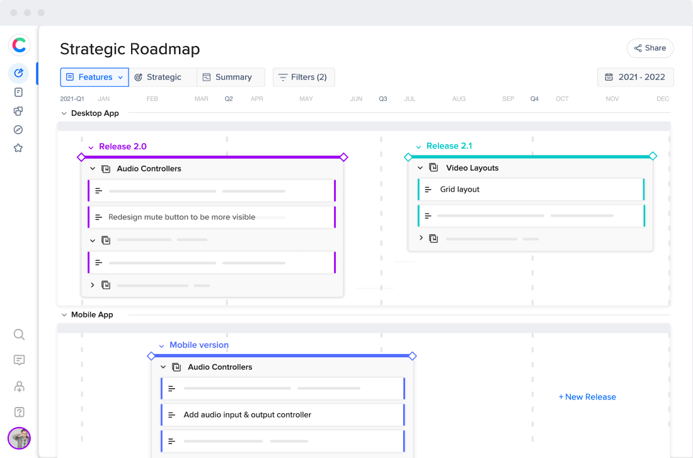Screen dimensions: 693x458
Task: Open the chat messages icon in sidebar
Action: click(x=19, y=360)
